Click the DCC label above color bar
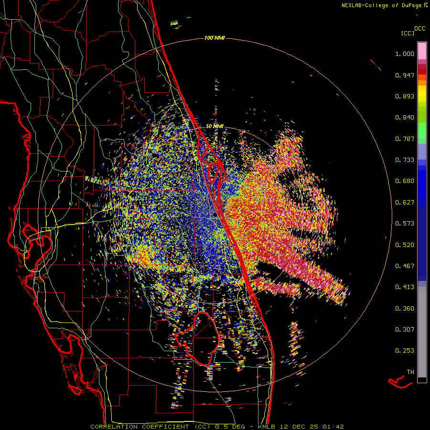The image size is (430, 430). [x=420, y=29]
